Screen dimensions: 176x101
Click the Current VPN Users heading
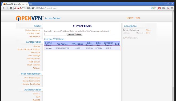pos(54,39)
